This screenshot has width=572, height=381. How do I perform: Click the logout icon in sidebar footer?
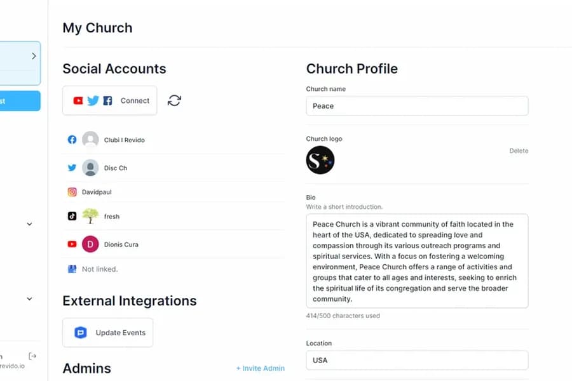click(32, 356)
